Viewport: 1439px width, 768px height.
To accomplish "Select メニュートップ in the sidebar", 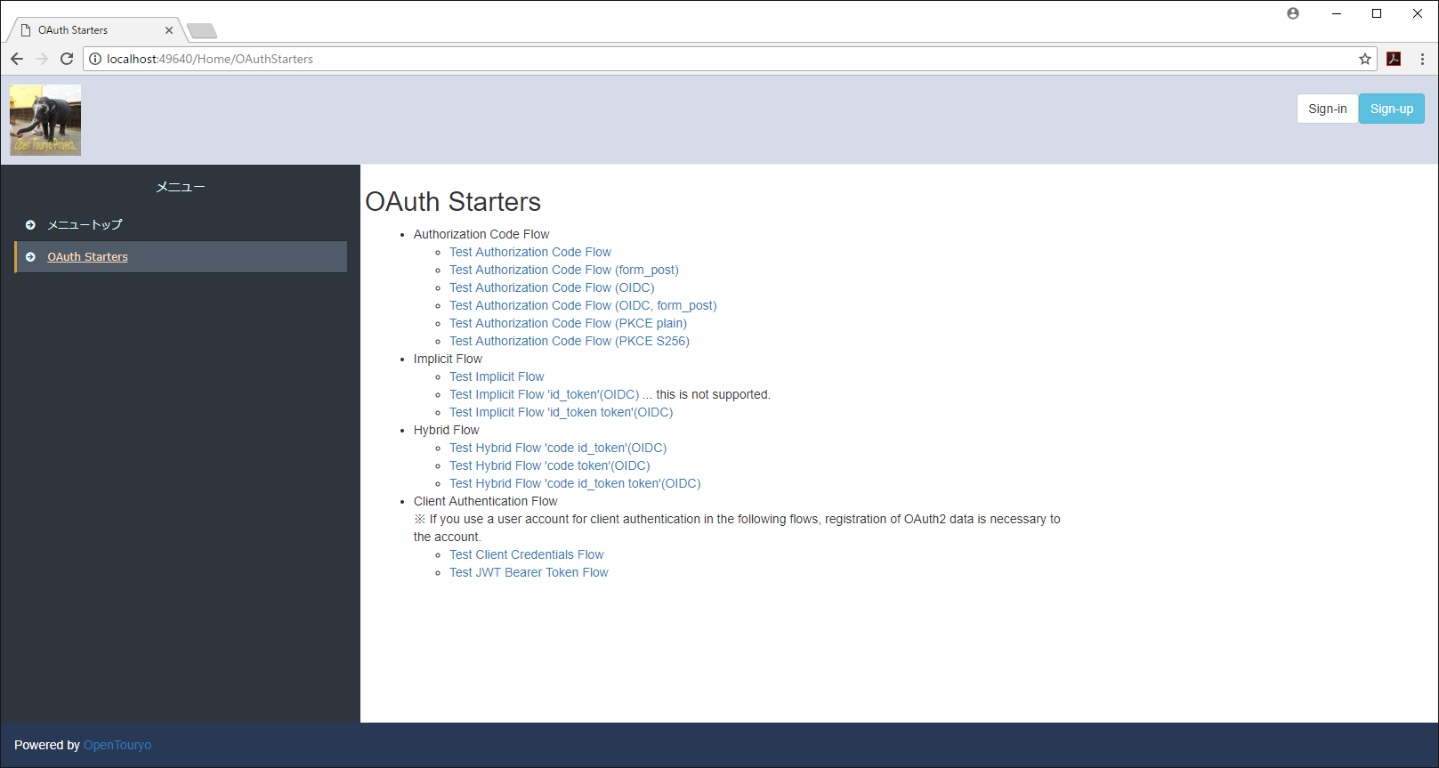I will tap(85, 224).
